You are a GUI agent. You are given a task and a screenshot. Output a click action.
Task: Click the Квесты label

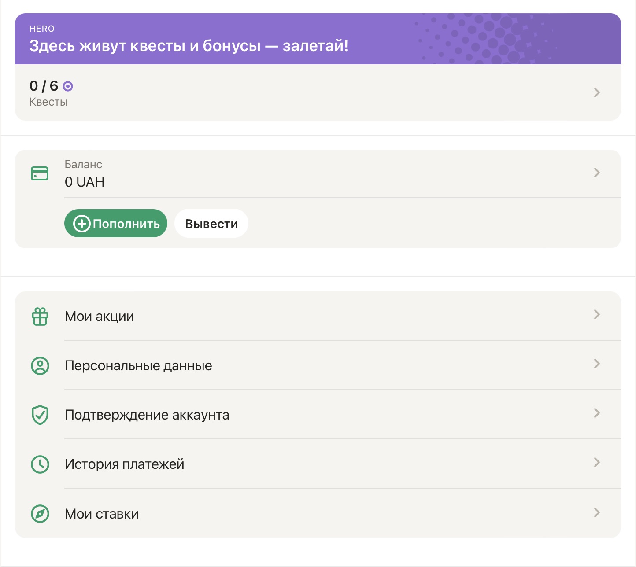[48, 102]
